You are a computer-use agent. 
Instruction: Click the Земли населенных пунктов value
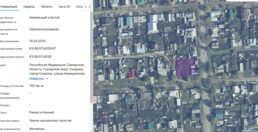[x=50, y=121]
